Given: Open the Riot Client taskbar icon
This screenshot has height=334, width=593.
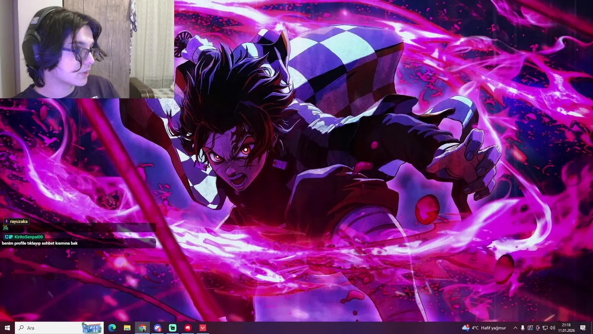Looking at the screenshot, I should tap(188, 328).
